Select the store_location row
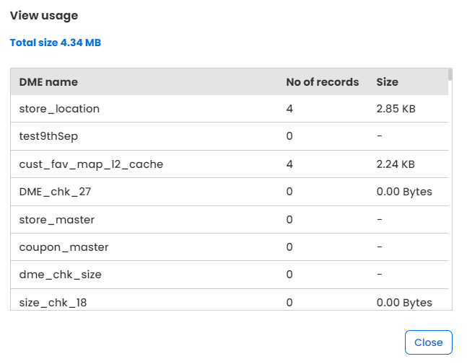Screen dimensions: 467x364 tap(230, 109)
